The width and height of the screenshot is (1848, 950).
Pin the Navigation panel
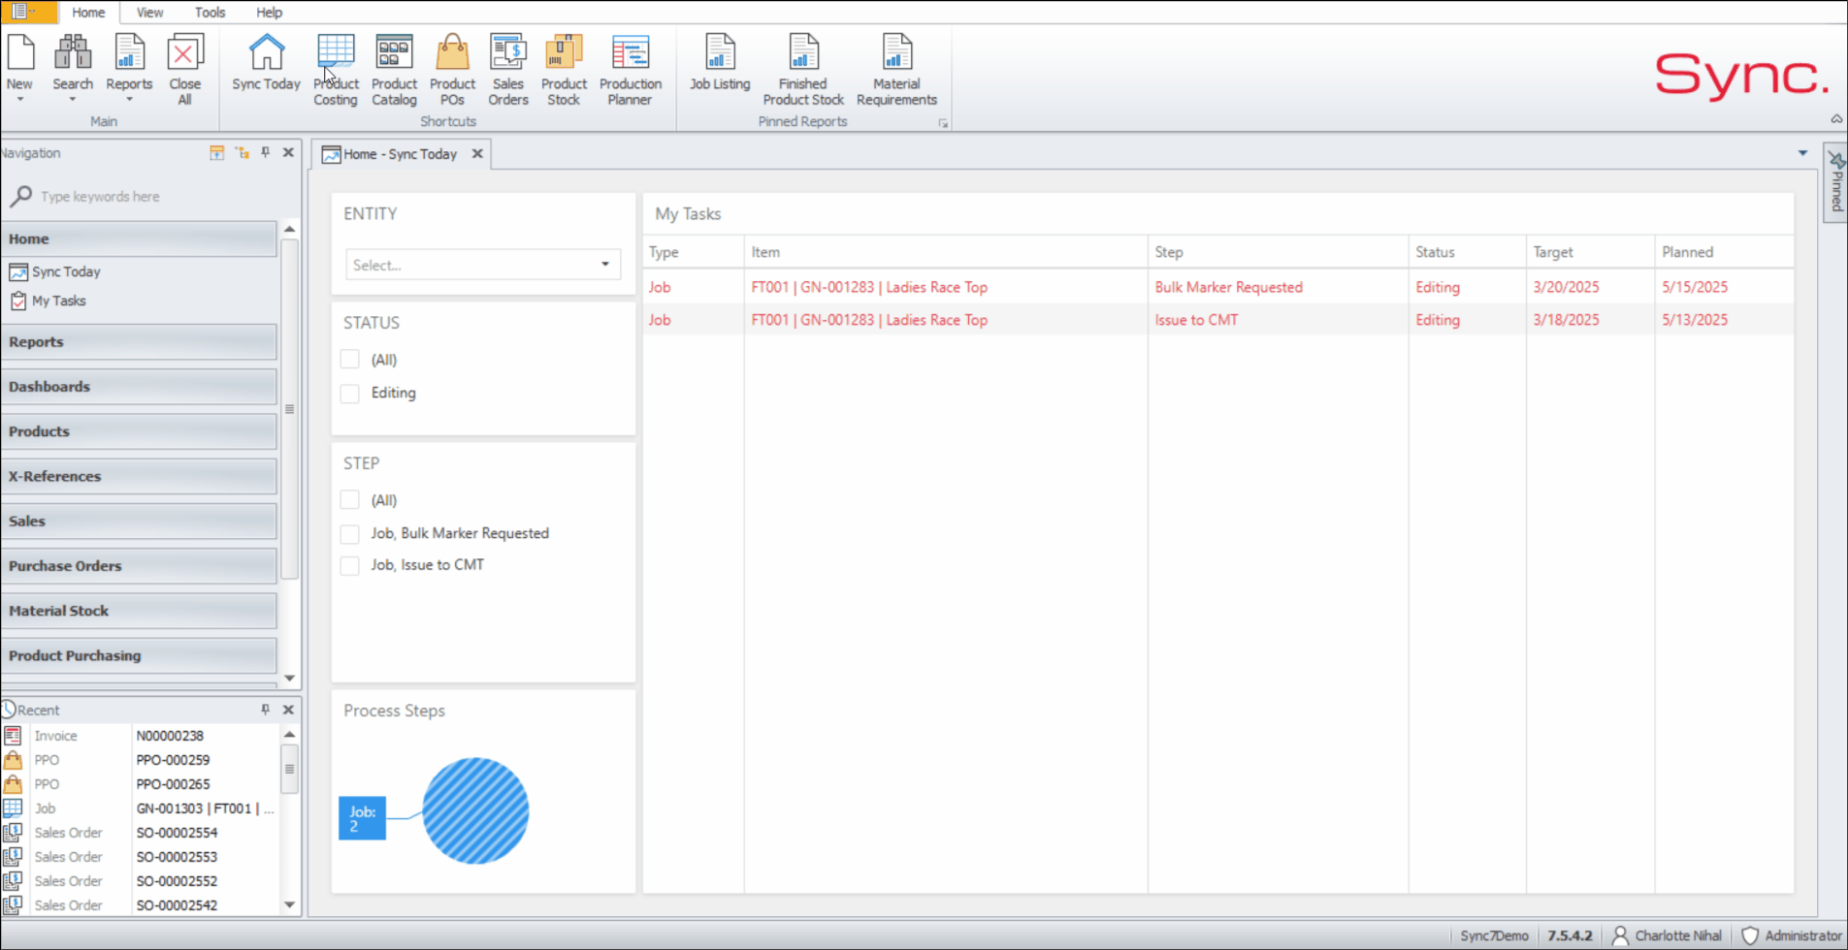(265, 153)
